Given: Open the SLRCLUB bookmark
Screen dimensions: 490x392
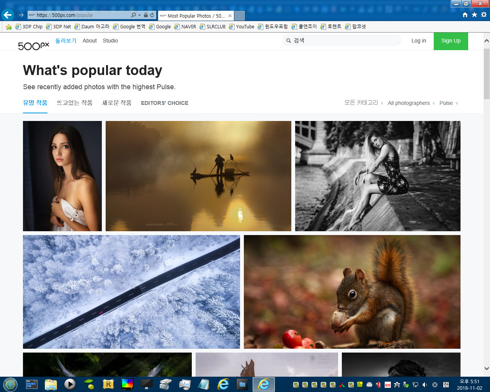Looking at the screenshot, I should point(212,26).
